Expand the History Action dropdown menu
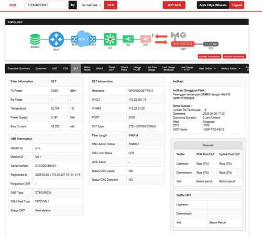 click(x=231, y=69)
